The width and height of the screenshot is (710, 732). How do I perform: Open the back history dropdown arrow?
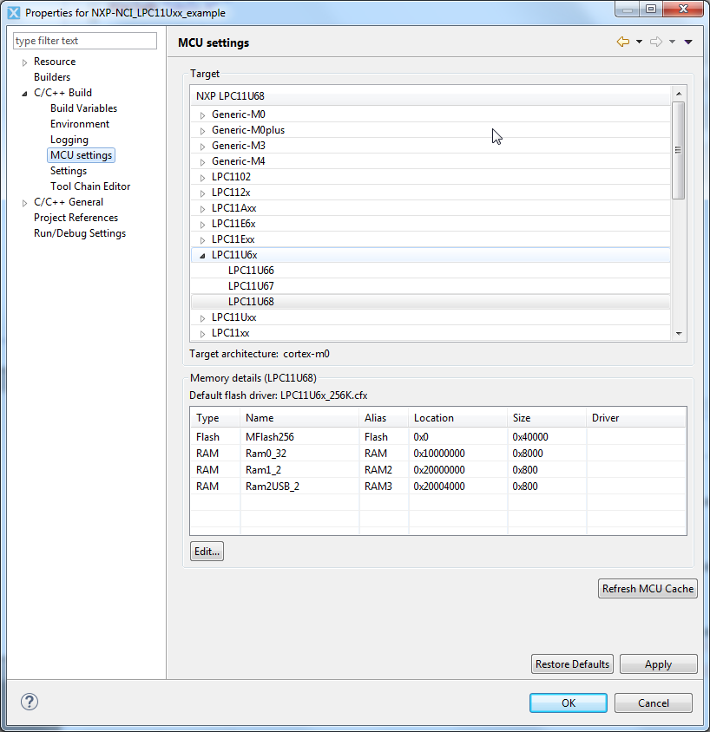(639, 42)
